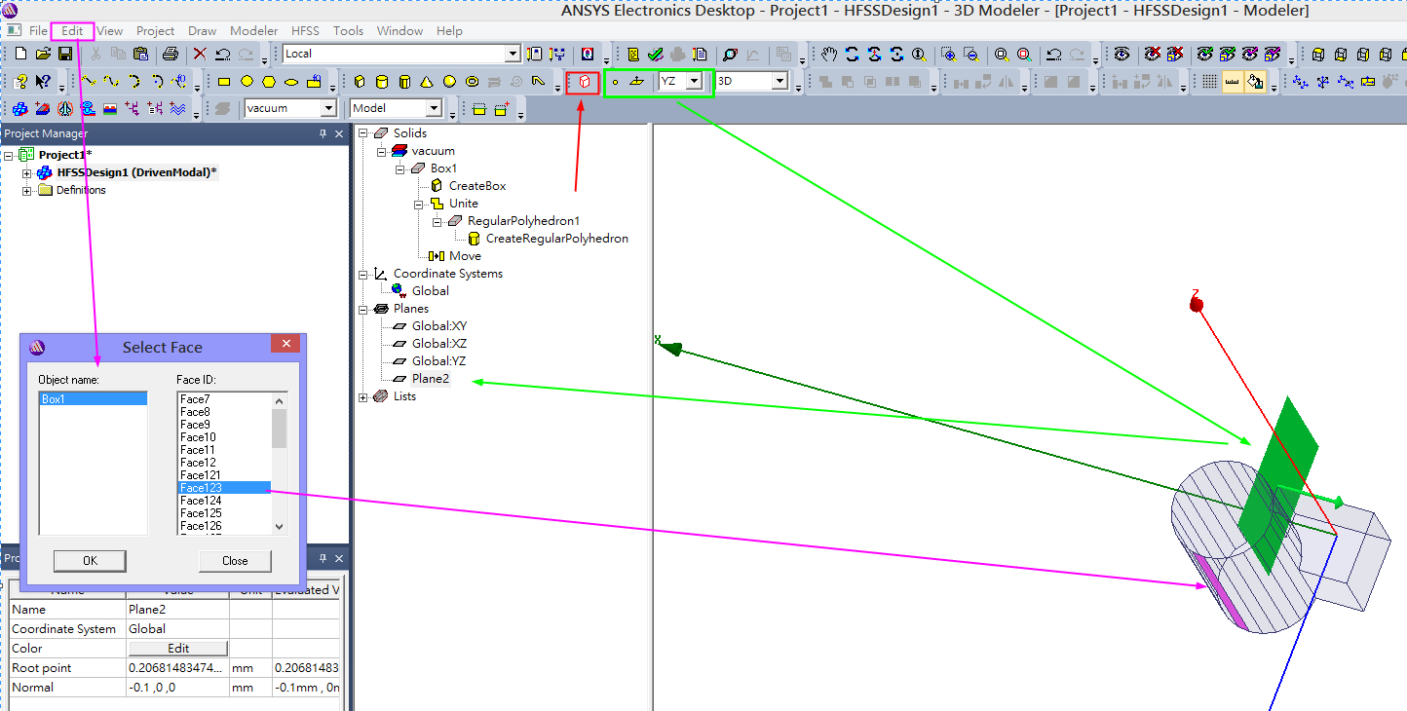Select the Draw ellipse tool
This screenshot has height=711, width=1407.
pyautogui.click(x=291, y=82)
